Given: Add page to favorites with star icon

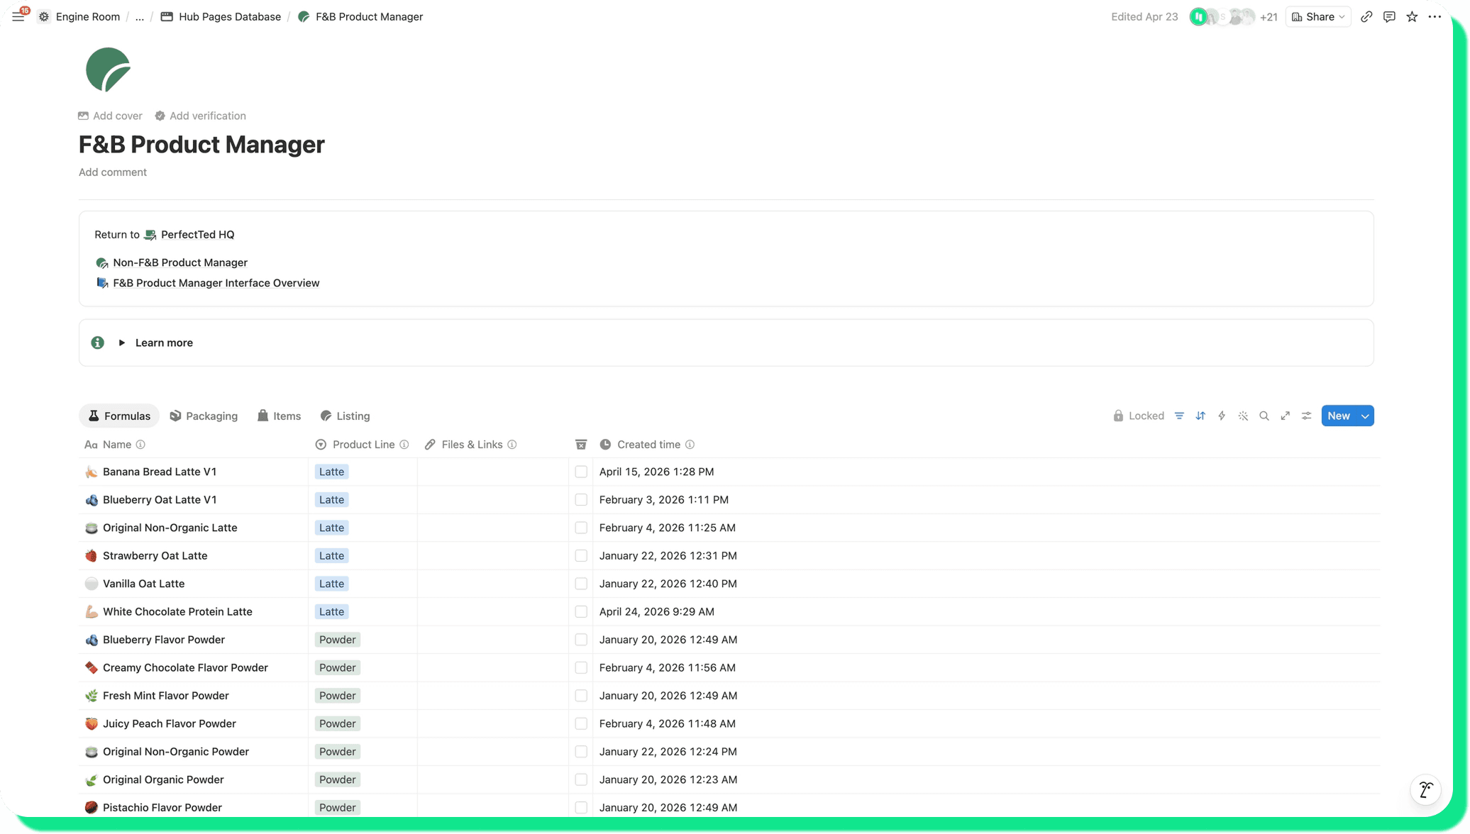Looking at the screenshot, I should [1412, 17].
